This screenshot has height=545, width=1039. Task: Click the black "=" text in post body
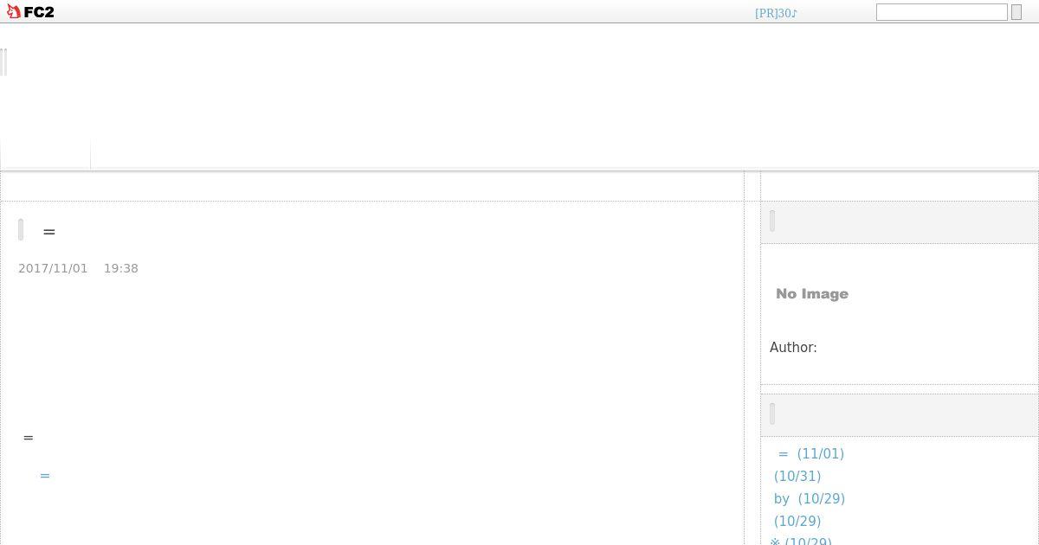[x=29, y=438]
